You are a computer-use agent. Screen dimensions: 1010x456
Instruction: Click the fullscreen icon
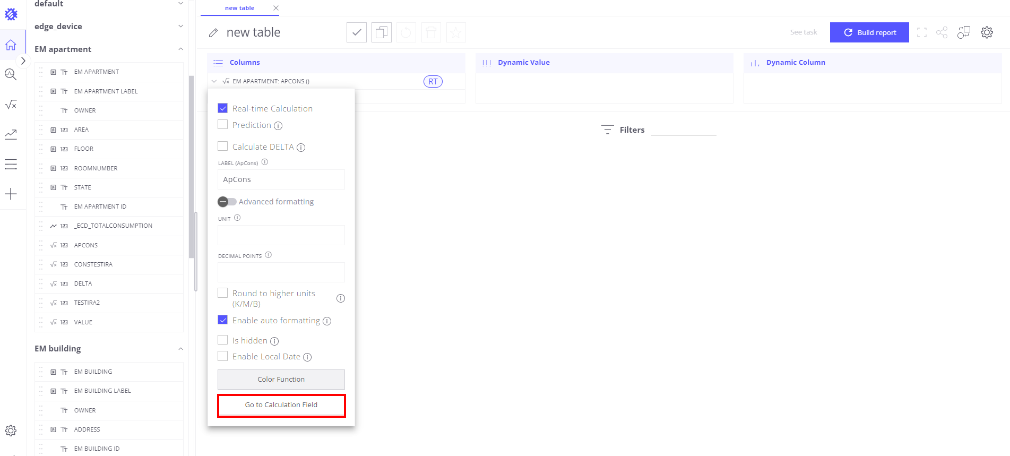922,32
